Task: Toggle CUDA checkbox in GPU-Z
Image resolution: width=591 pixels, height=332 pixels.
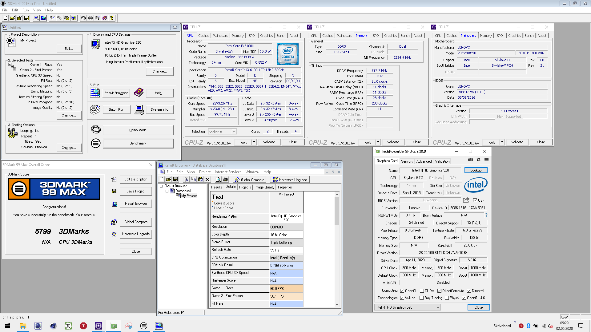Action: [422, 291]
